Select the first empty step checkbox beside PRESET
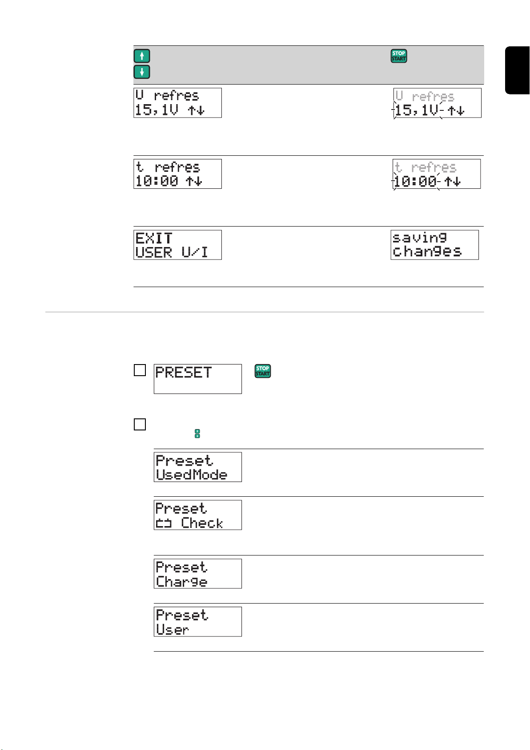This screenshot has height=750, width=530. (x=140, y=370)
